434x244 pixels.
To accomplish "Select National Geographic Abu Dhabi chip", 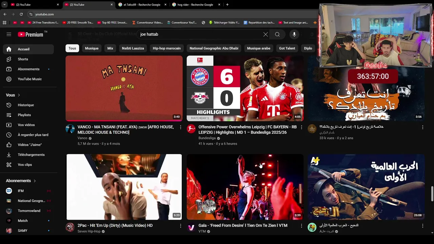I will 214,48.
